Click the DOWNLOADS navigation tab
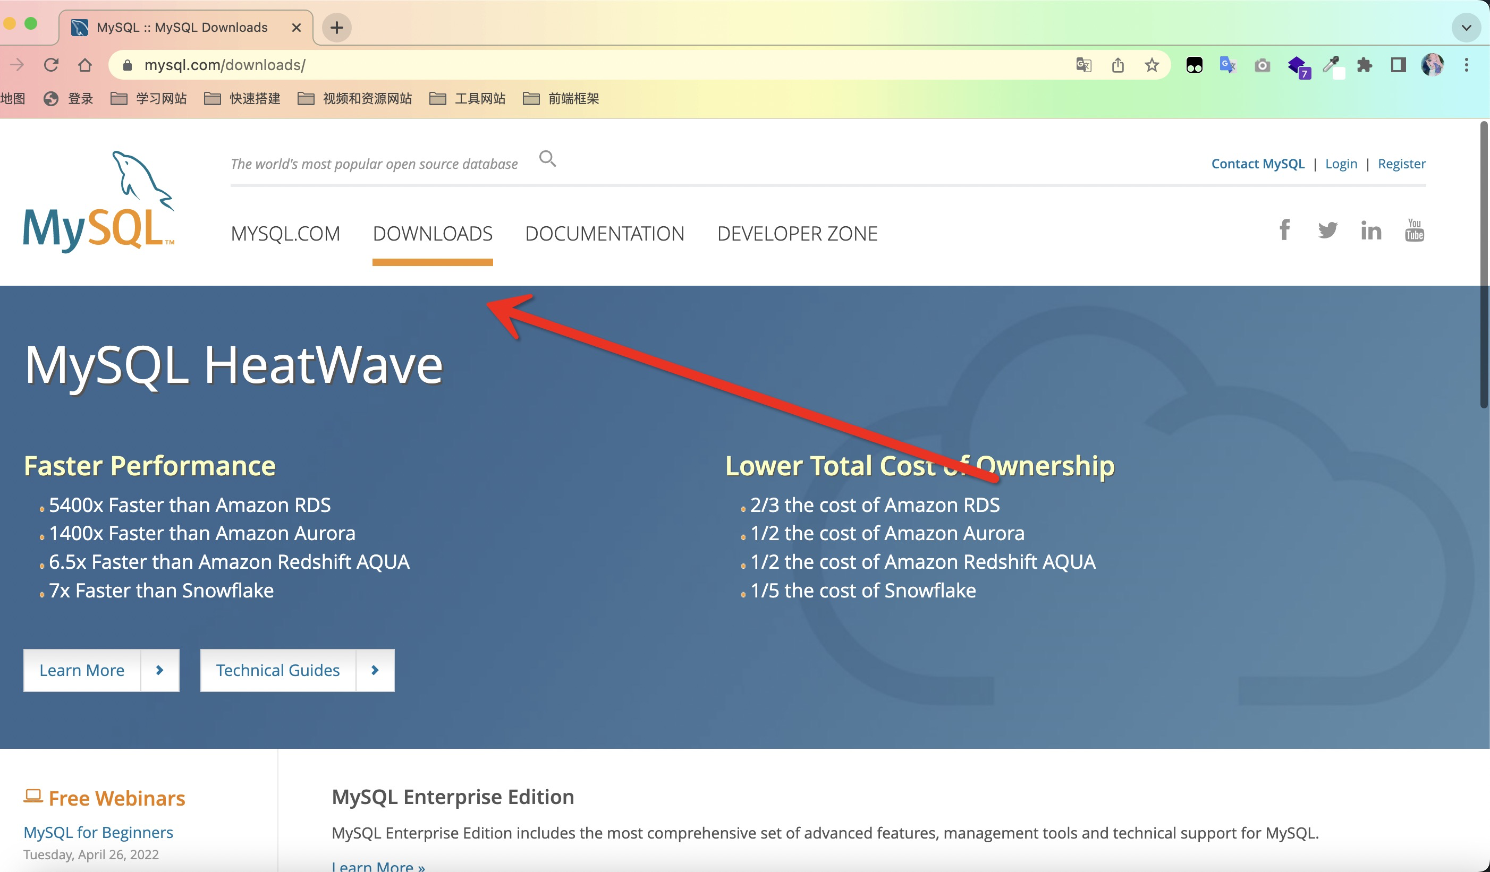 (433, 233)
